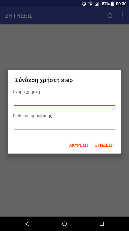
Task: Tap the 00:30 clock in the status bar
Action: [121, 4]
